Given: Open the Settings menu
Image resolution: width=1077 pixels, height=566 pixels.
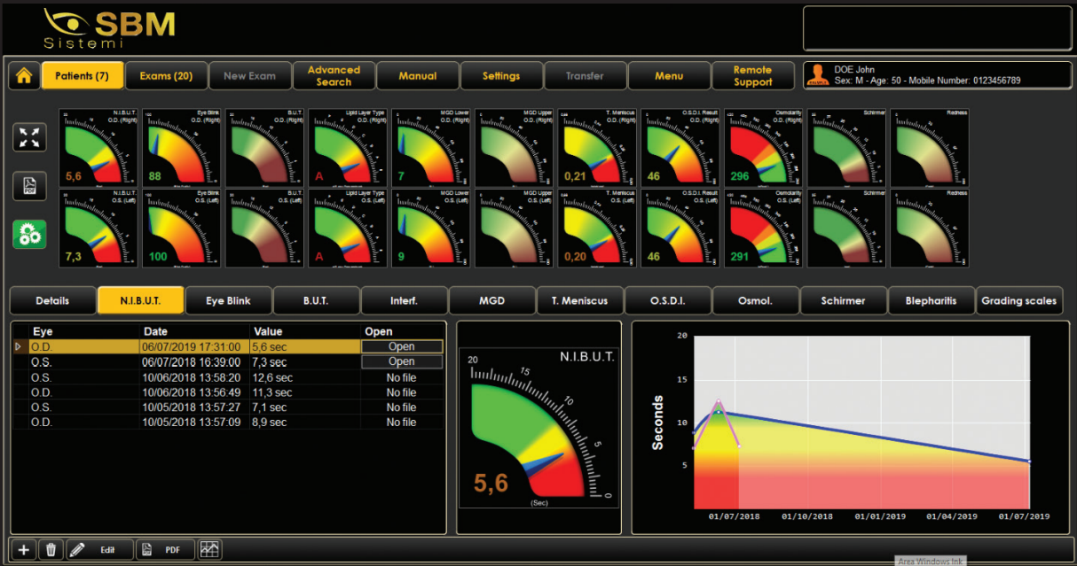Looking at the screenshot, I should pyautogui.click(x=501, y=76).
